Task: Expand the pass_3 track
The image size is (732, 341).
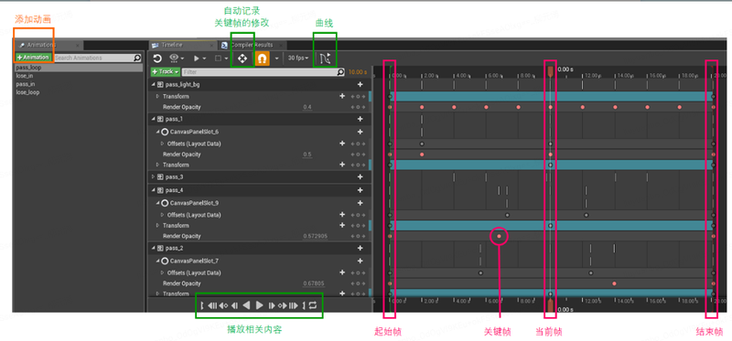Action: click(153, 176)
